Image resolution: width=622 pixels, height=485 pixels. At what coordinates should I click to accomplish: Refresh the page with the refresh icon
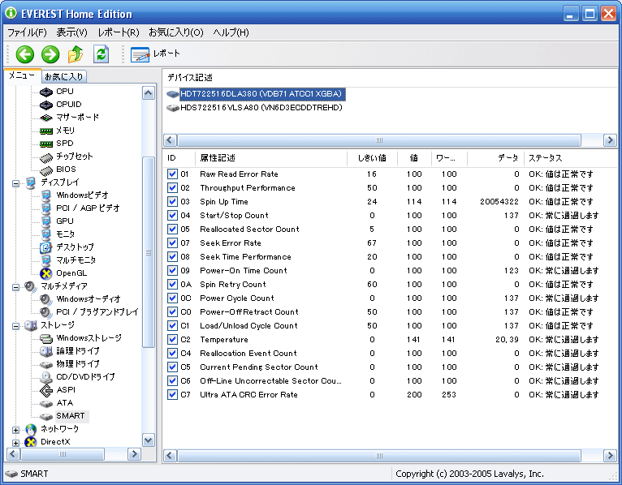pos(102,54)
